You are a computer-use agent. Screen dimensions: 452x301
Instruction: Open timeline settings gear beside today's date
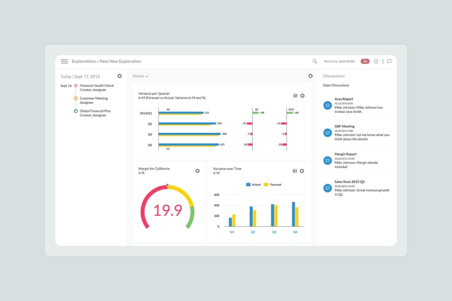120,76
